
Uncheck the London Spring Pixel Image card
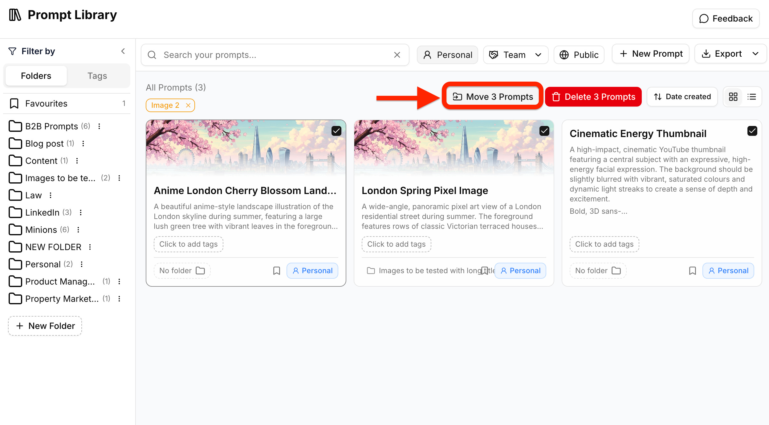(544, 131)
